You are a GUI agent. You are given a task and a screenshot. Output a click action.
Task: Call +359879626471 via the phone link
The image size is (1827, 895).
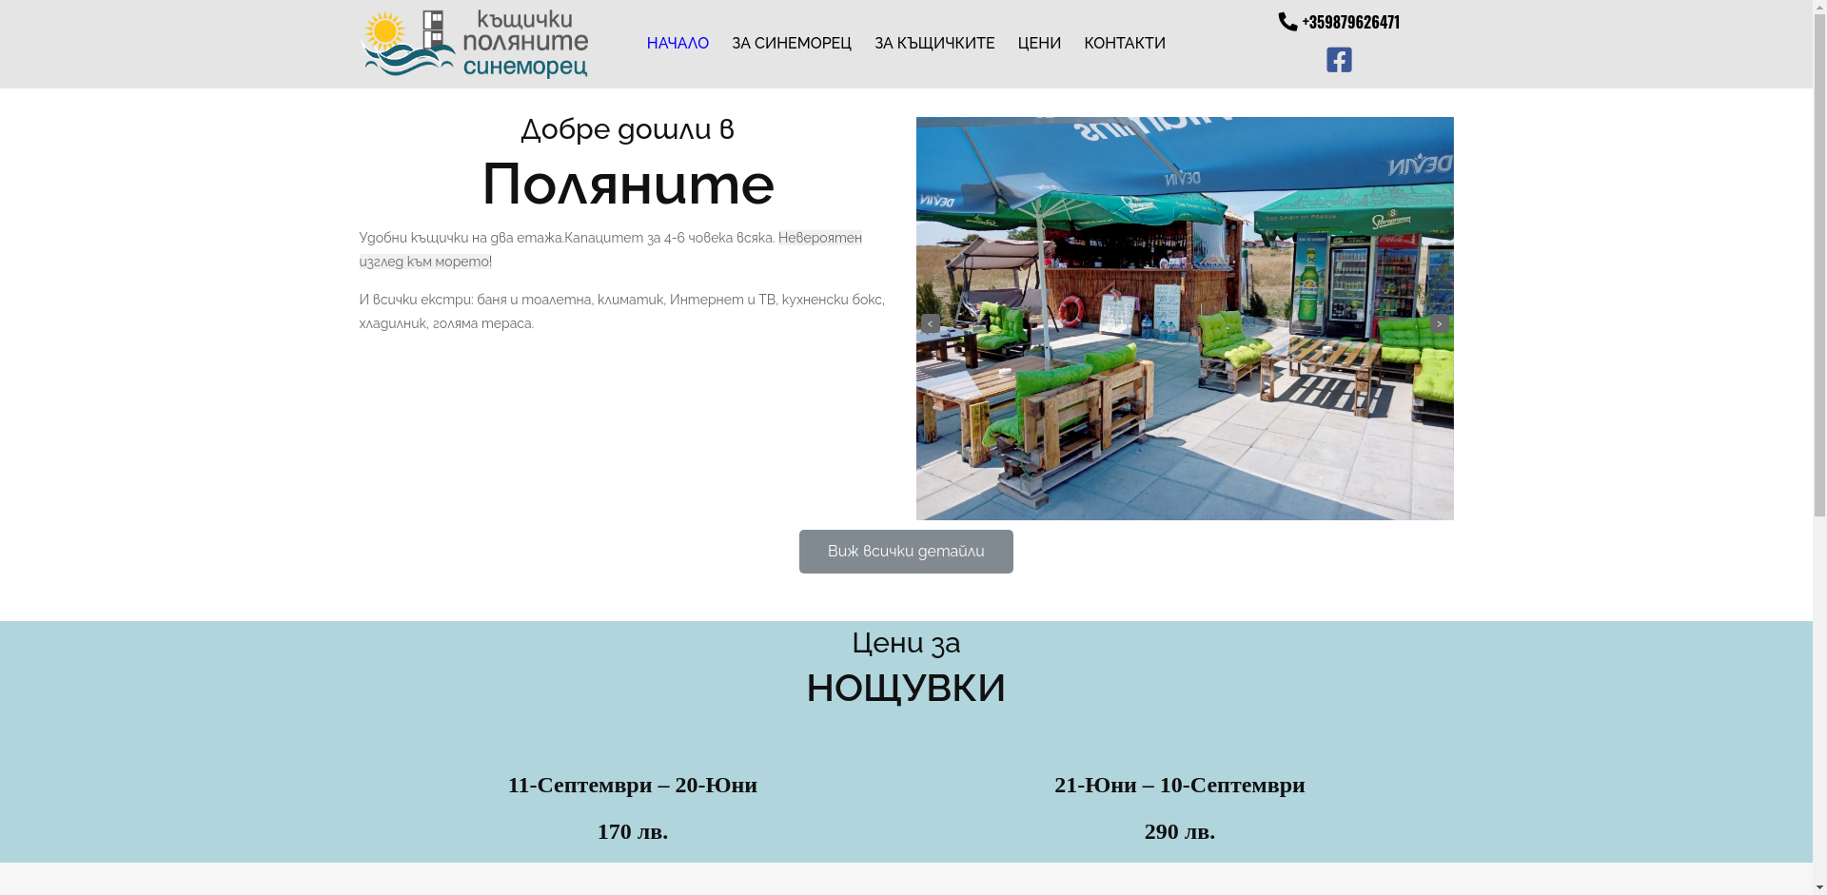(x=1350, y=21)
